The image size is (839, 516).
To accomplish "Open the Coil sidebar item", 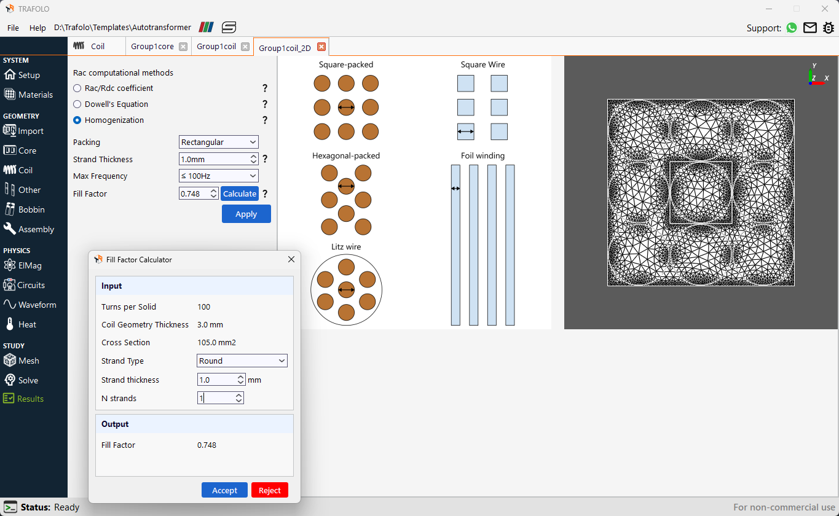I will tap(18, 170).
